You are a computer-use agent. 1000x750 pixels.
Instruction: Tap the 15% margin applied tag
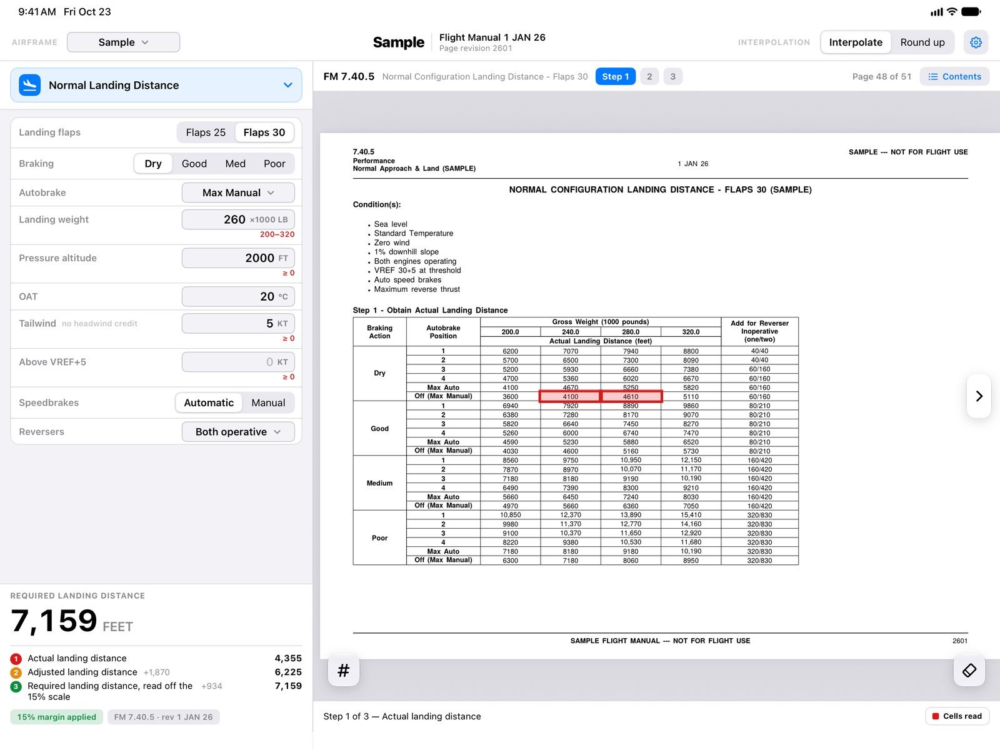[57, 717]
